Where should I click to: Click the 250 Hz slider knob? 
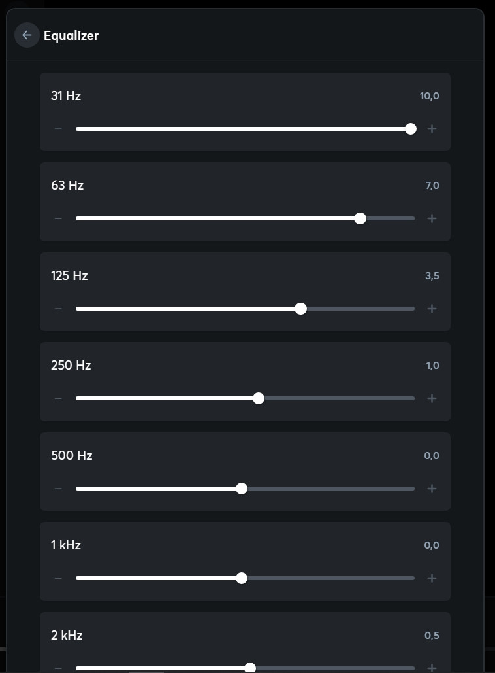coord(259,398)
